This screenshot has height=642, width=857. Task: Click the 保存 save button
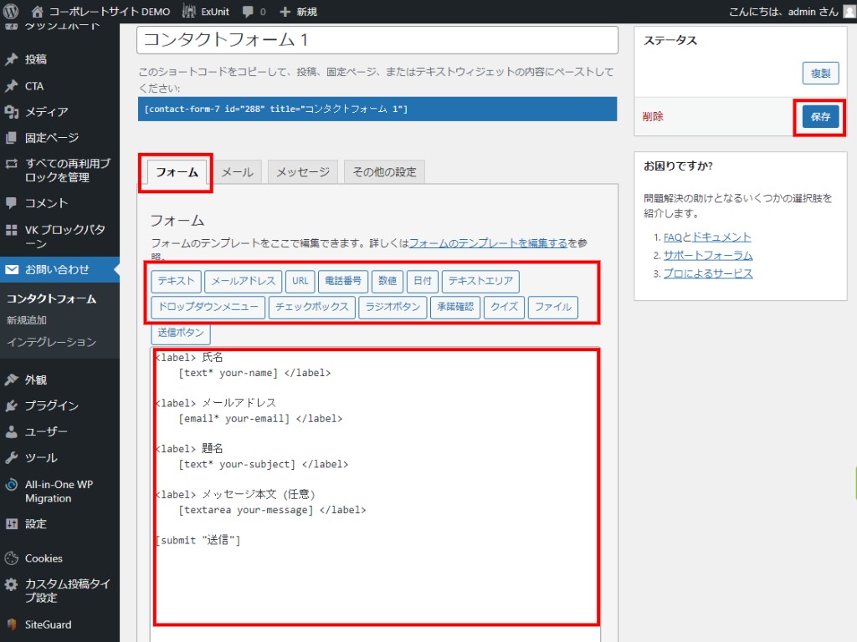click(x=819, y=117)
